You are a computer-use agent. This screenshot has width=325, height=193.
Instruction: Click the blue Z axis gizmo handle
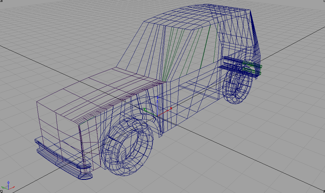(158, 97)
